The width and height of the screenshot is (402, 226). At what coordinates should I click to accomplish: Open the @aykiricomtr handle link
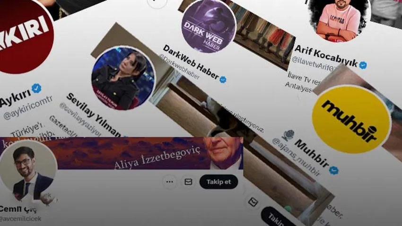28,107
